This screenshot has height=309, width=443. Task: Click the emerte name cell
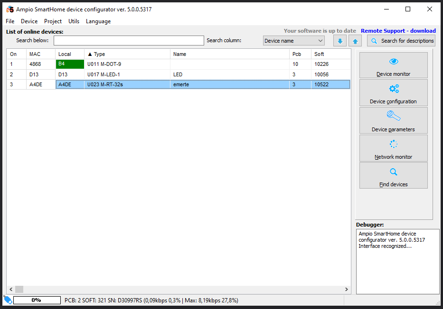pos(230,84)
